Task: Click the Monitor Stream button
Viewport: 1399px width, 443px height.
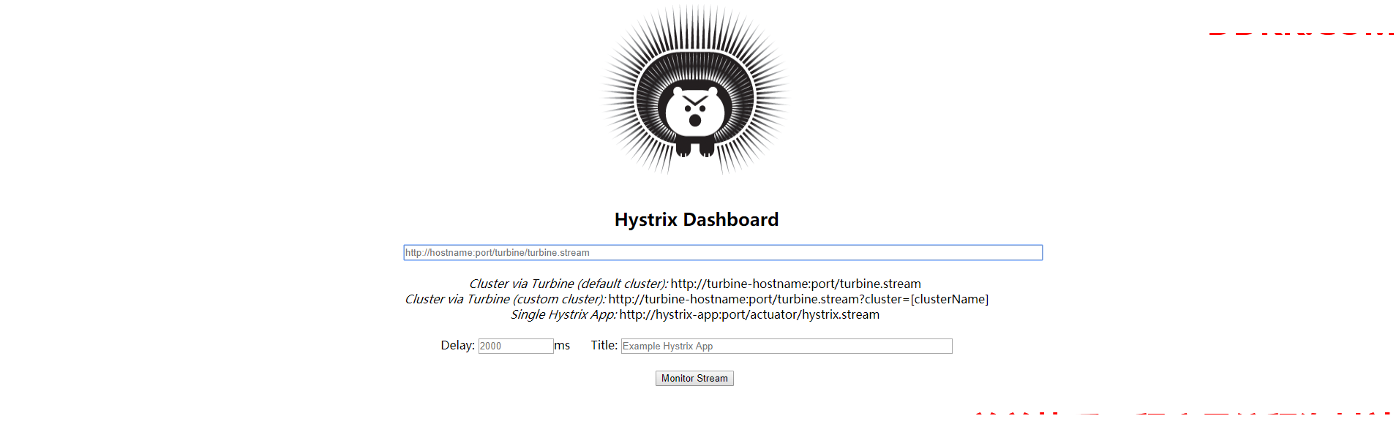Action: 694,378
